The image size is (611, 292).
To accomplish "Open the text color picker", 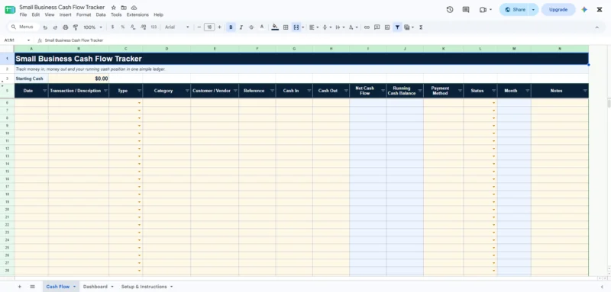I will click(x=262, y=27).
